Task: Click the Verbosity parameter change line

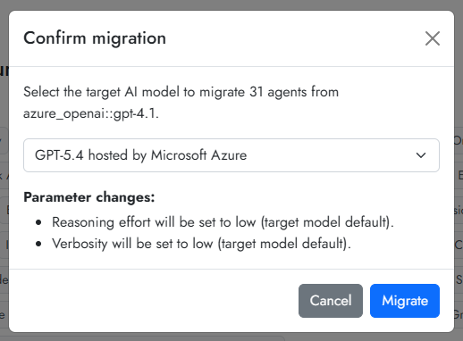Action: coord(201,244)
